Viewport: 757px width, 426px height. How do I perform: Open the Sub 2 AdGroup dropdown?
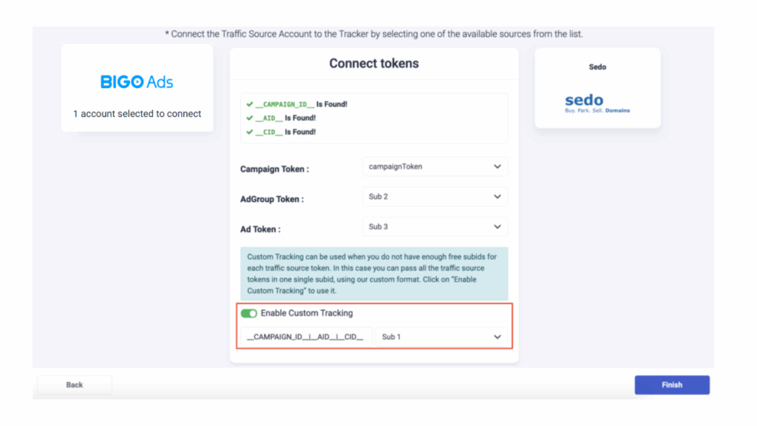[435, 197]
